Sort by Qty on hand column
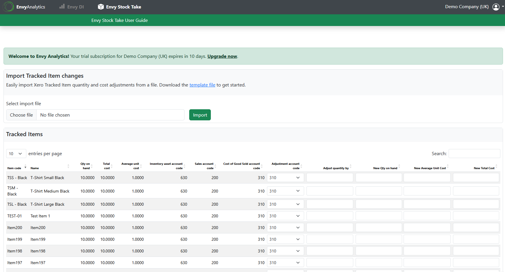 coord(92,166)
